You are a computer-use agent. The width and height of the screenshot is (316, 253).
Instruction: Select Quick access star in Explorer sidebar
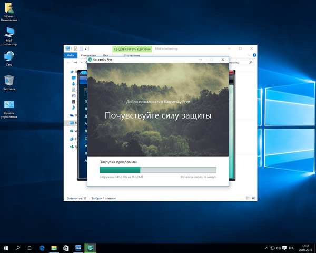click(72, 72)
